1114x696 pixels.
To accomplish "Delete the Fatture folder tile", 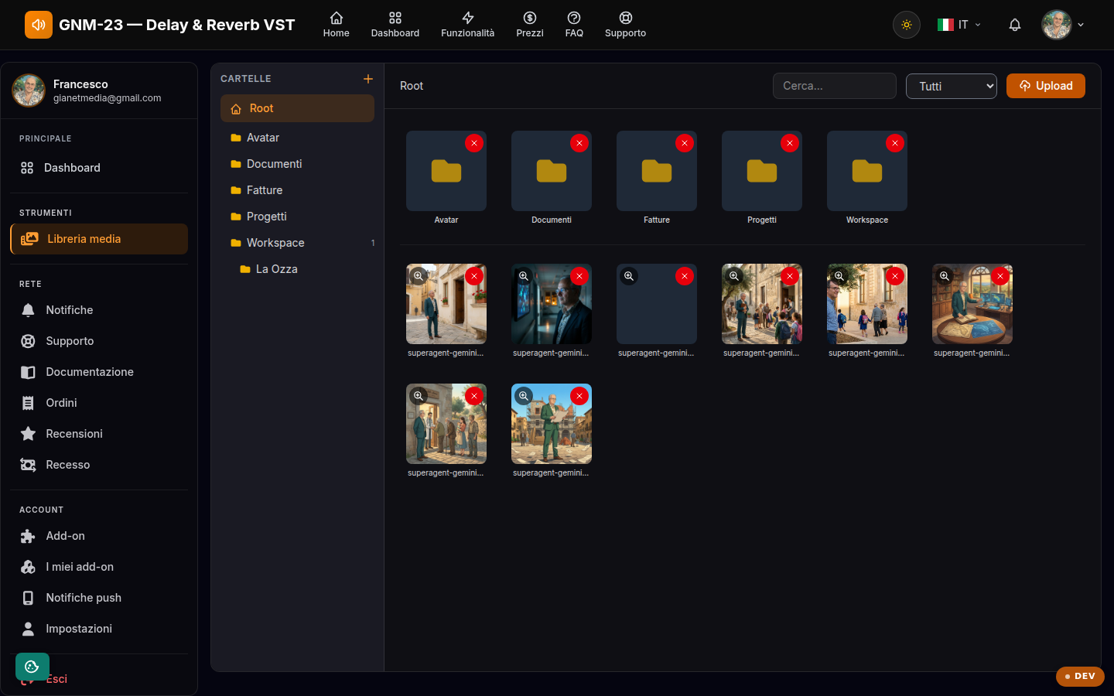I will tap(685, 143).
